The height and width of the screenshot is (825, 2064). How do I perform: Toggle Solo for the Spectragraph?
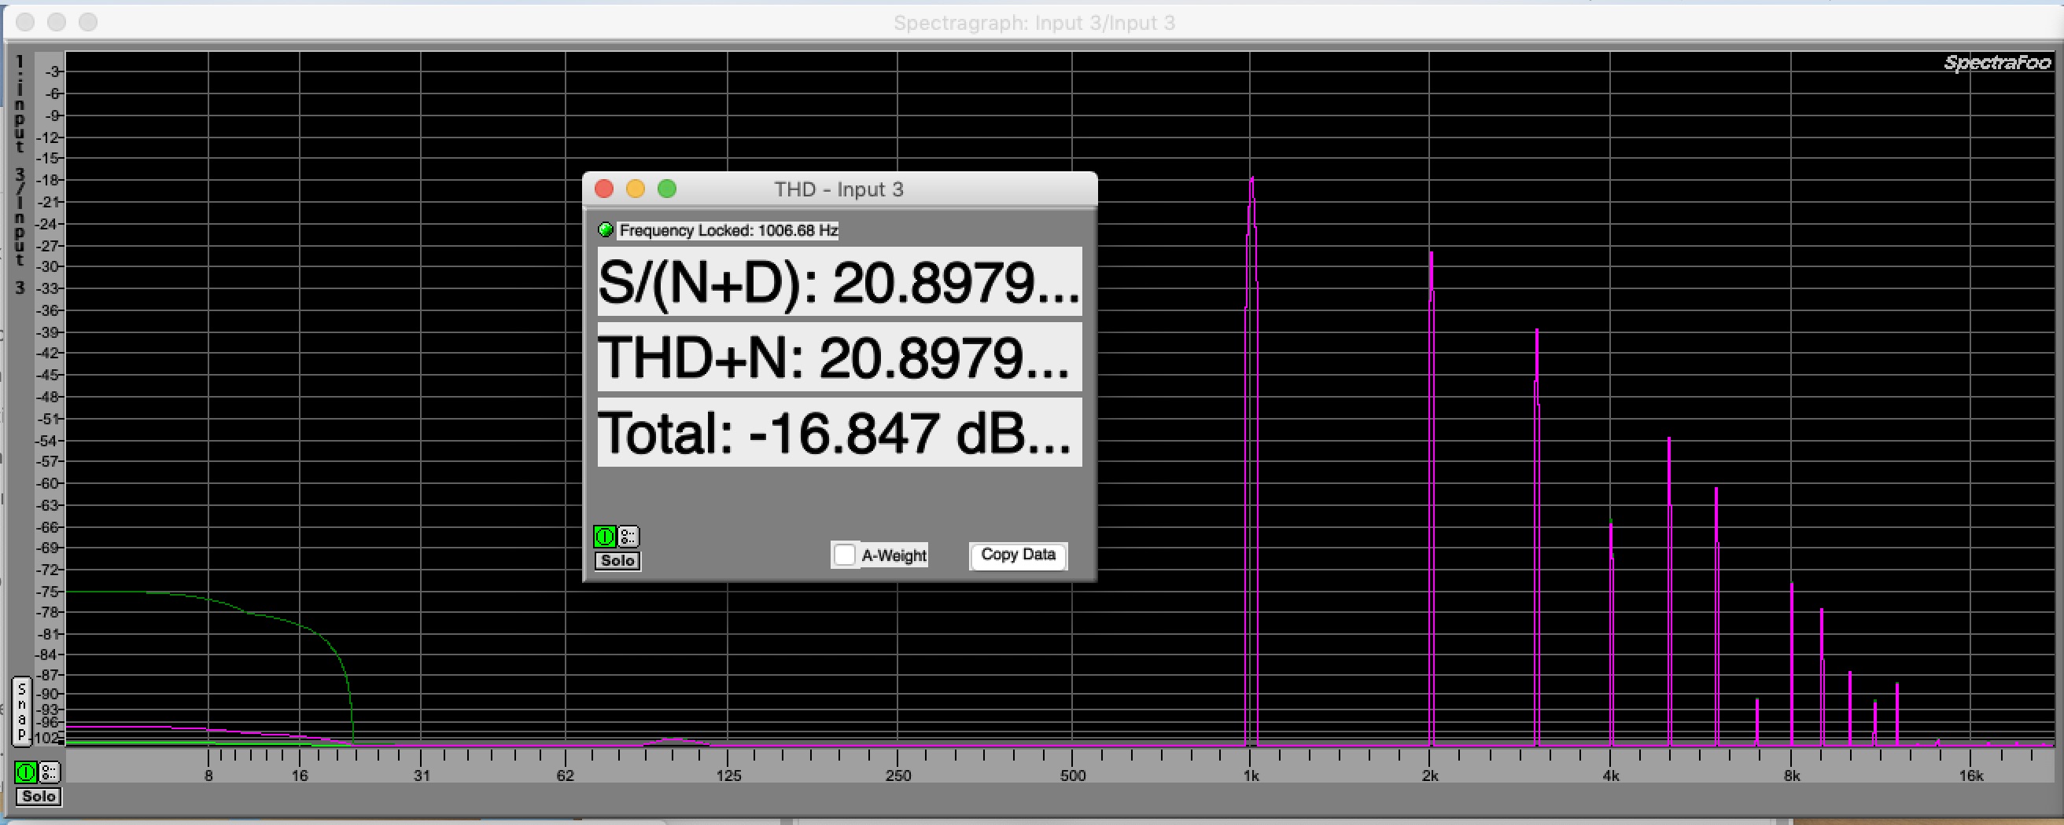click(39, 796)
